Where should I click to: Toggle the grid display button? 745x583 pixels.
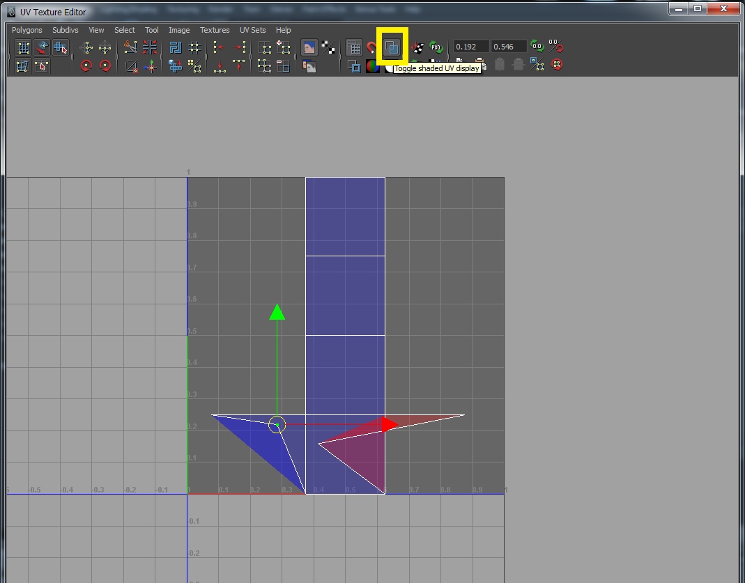click(x=354, y=47)
